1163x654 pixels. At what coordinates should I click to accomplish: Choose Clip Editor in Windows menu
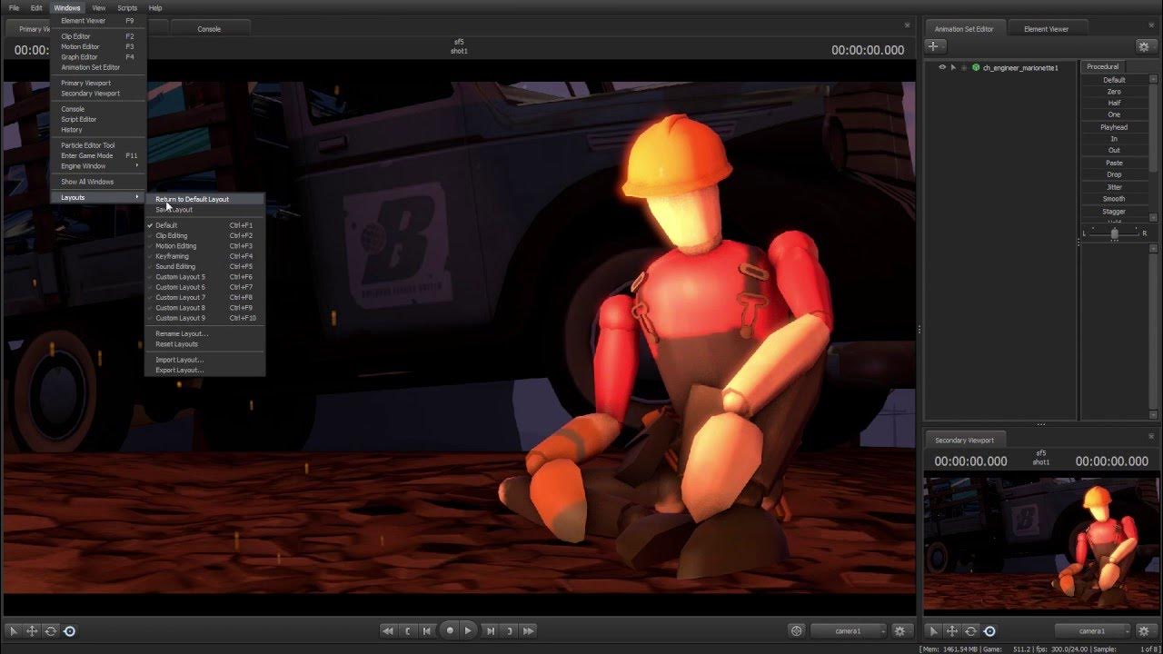[x=97, y=36]
